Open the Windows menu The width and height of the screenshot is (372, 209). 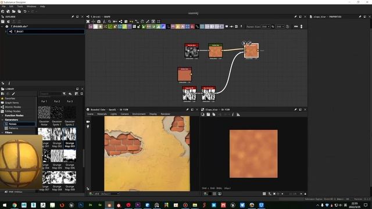tap(31, 6)
